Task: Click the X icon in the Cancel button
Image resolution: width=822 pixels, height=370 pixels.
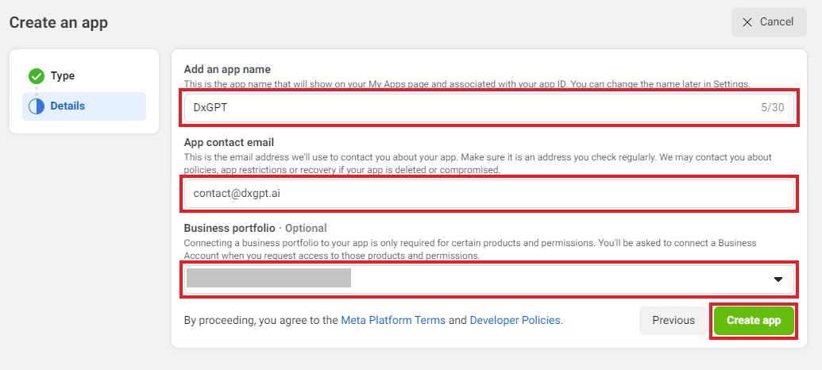Action: click(747, 22)
